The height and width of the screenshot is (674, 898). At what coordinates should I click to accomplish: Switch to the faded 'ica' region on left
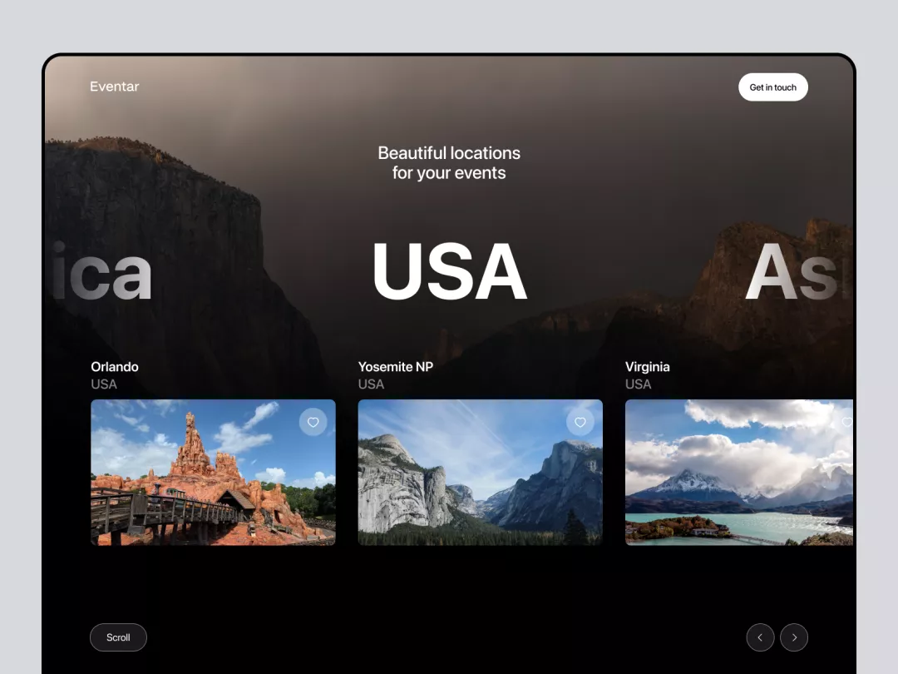101,272
